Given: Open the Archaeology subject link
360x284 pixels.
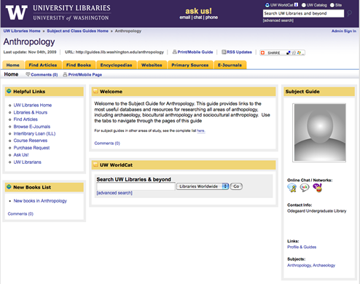Looking at the screenshot, I should tap(324, 265).
